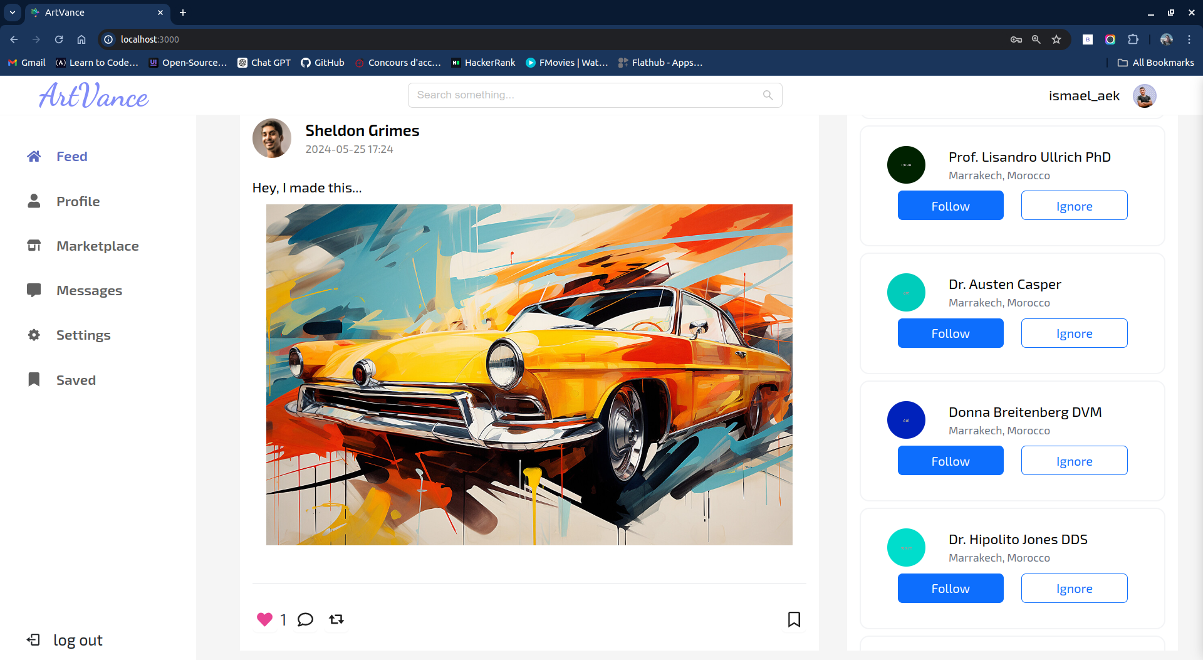Follow Prof. Lisandro Ullrich PhD
This screenshot has width=1203, height=660.
[x=950, y=206]
